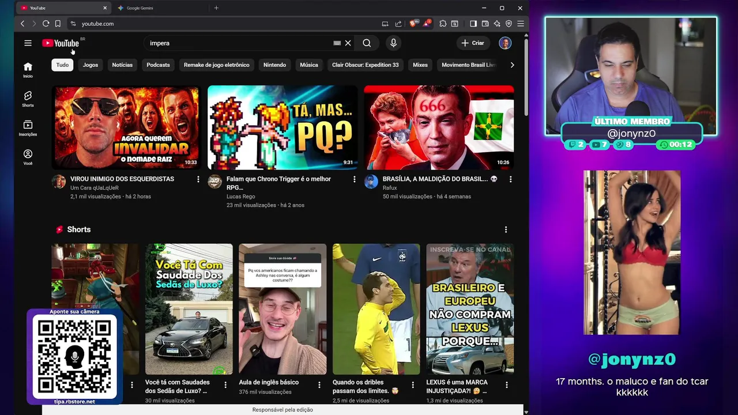Viewport: 738px width, 415px height.
Task: Click the address bar URL youtube.com
Action: [x=97, y=24]
